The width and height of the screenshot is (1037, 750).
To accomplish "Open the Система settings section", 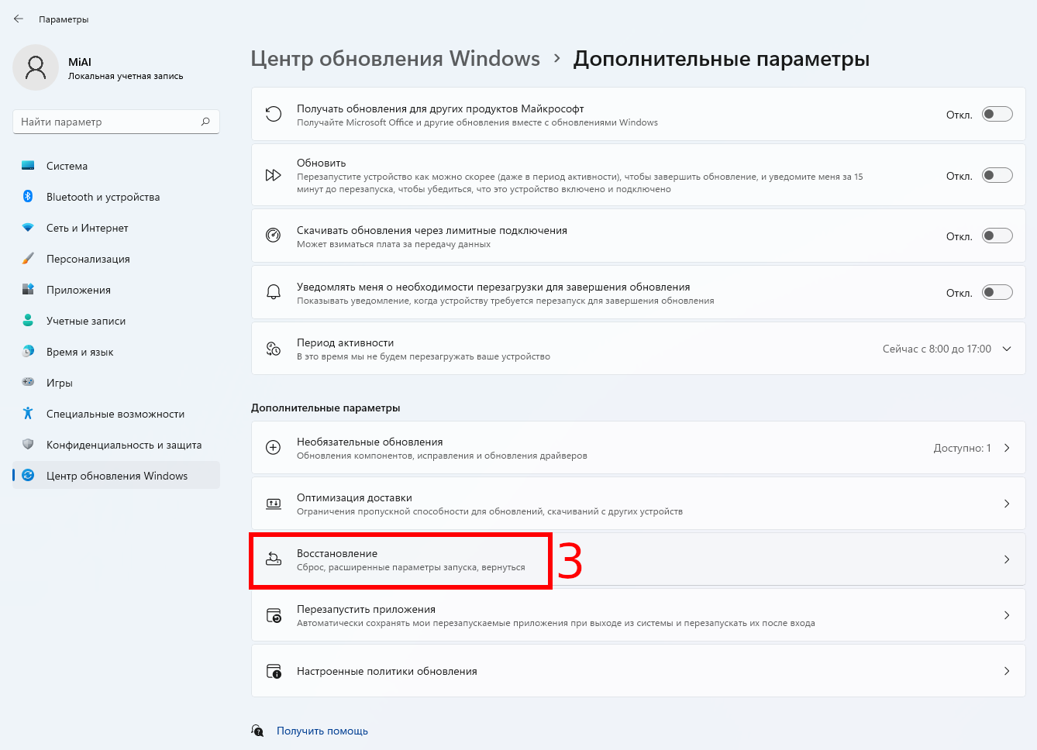I will point(116,166).
